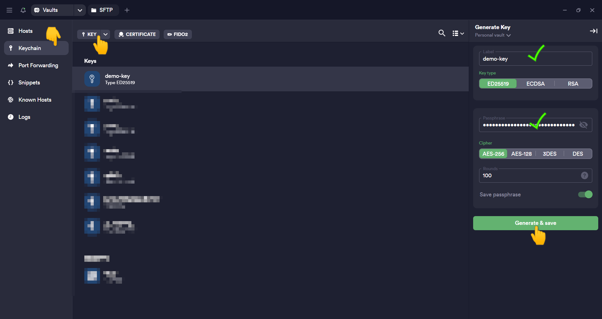This screenshot has height=319, width=602.
Task: Select RSA key type
Action: [x=573, y=84]
